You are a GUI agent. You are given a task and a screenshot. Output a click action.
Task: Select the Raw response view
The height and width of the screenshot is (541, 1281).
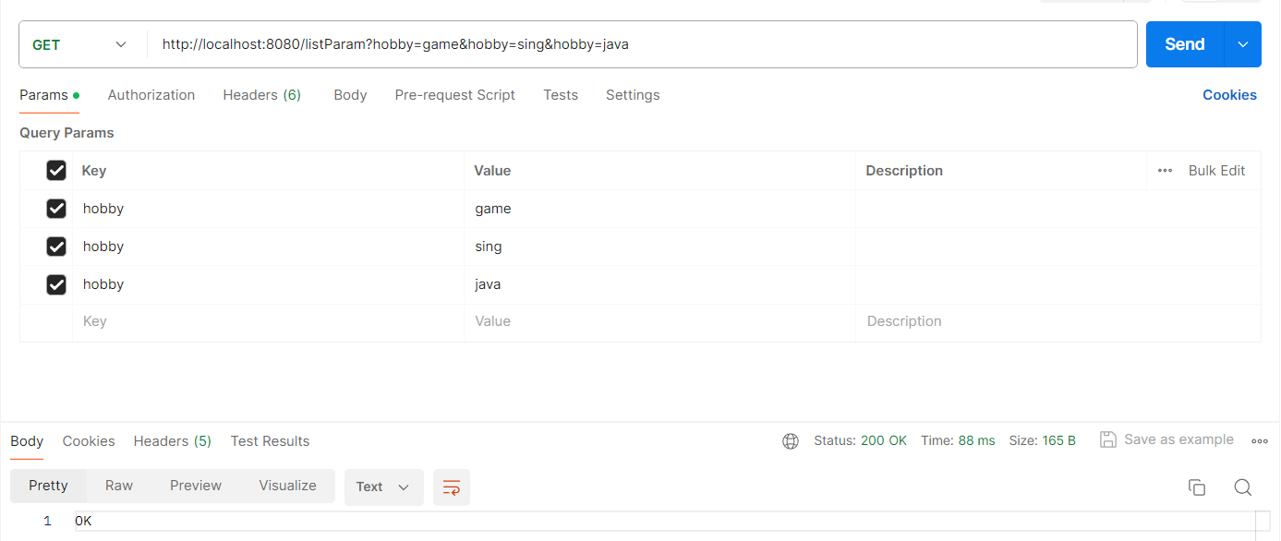[x=119, y=486]
